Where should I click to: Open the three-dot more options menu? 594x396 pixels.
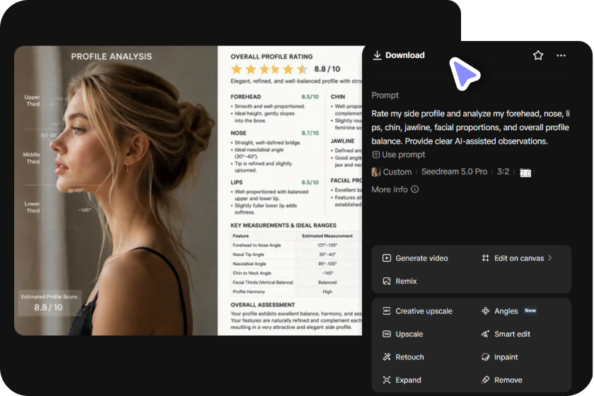pyautogui.click(x=561, y=55)
